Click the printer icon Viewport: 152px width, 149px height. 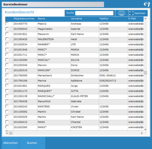pyautogui.click(x=122, y=13)
